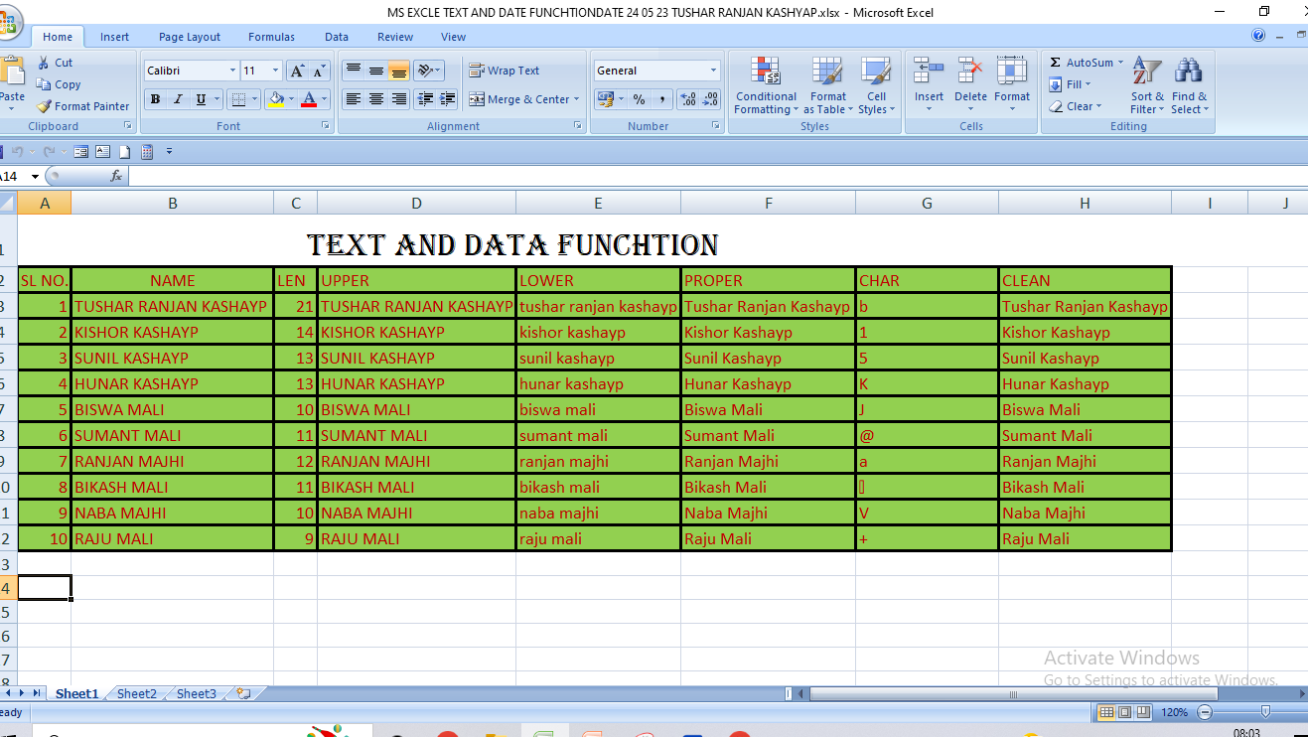
Task: Open Conditional Formatting in Styles group
Action: pyautogui.click(x=766, y=85)
